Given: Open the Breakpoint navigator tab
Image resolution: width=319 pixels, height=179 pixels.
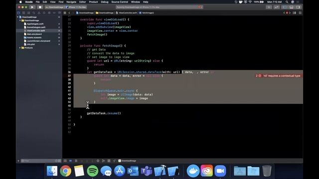Looking at the screenshot, I should (54, 13).
